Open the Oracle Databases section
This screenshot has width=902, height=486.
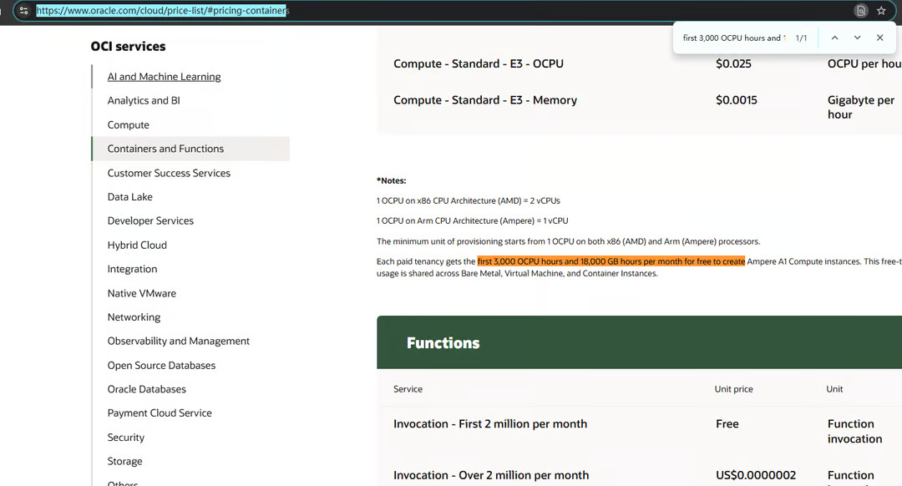point(147,389)
